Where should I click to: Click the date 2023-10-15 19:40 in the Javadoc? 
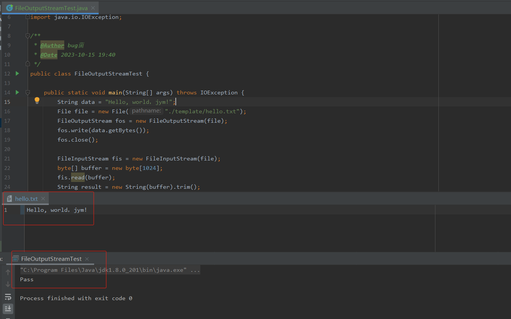[88, 55]
